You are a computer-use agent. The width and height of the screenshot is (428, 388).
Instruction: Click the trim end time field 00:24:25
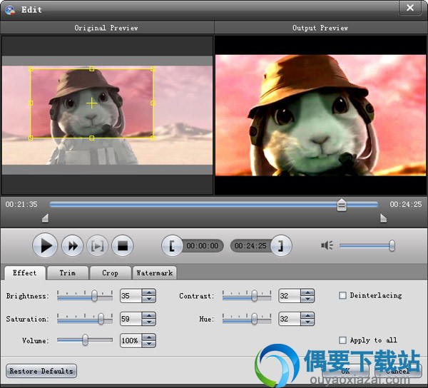(250, 245)
